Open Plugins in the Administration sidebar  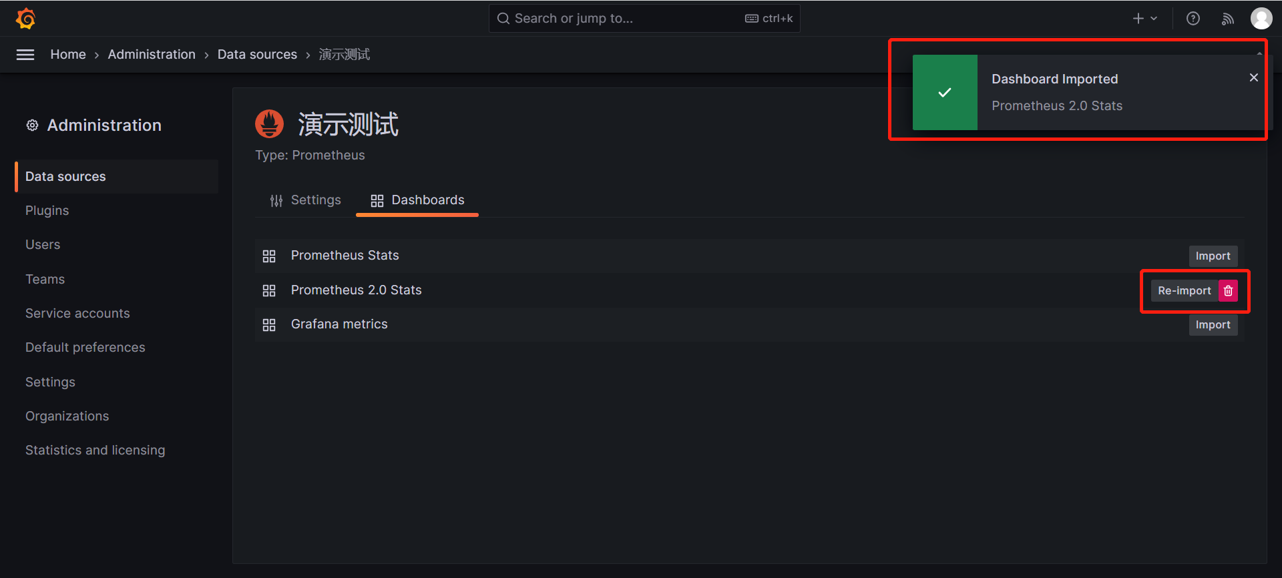click(47, 211)
